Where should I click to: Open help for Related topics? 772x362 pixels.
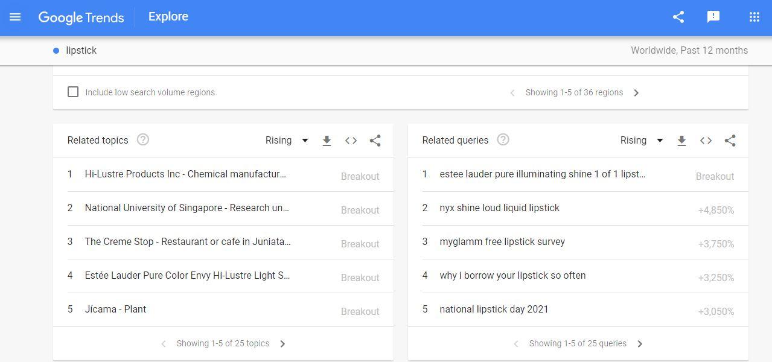pos(142,140)
